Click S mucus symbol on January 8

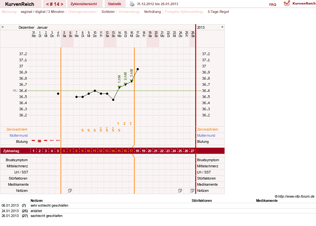(82, 130)
